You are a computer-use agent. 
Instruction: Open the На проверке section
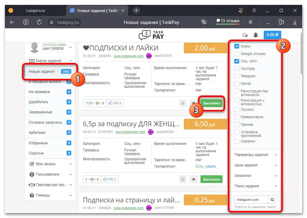50,92
